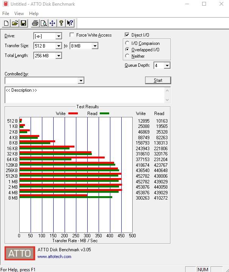Open the www.attotech.com link
Screen dimensions: 229x272
(54, 257)
